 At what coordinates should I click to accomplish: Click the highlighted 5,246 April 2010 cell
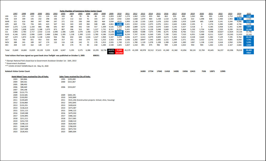pyautogui.click(x=119, y=24)
